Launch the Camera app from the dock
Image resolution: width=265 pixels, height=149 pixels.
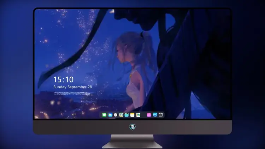pyautogui.click(x=161, y=115)
